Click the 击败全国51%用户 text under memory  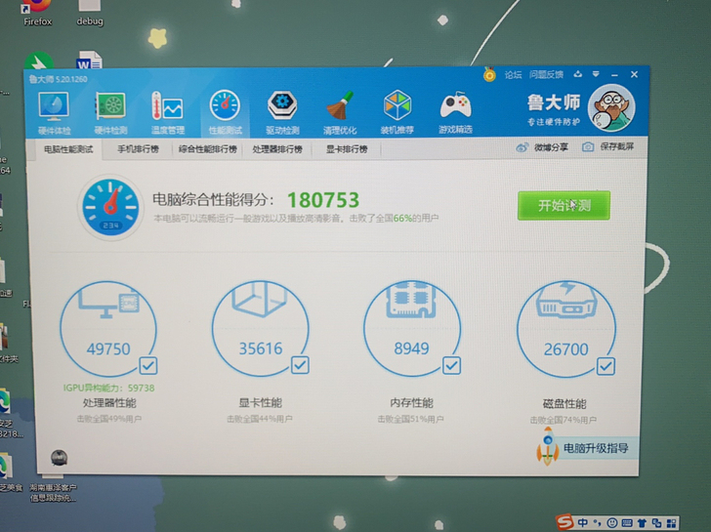point(411,419)
